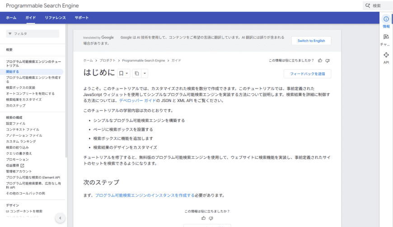393x227 pixels.
Task: Select 次のステップ sidebar item
Action: pos(16,106)
